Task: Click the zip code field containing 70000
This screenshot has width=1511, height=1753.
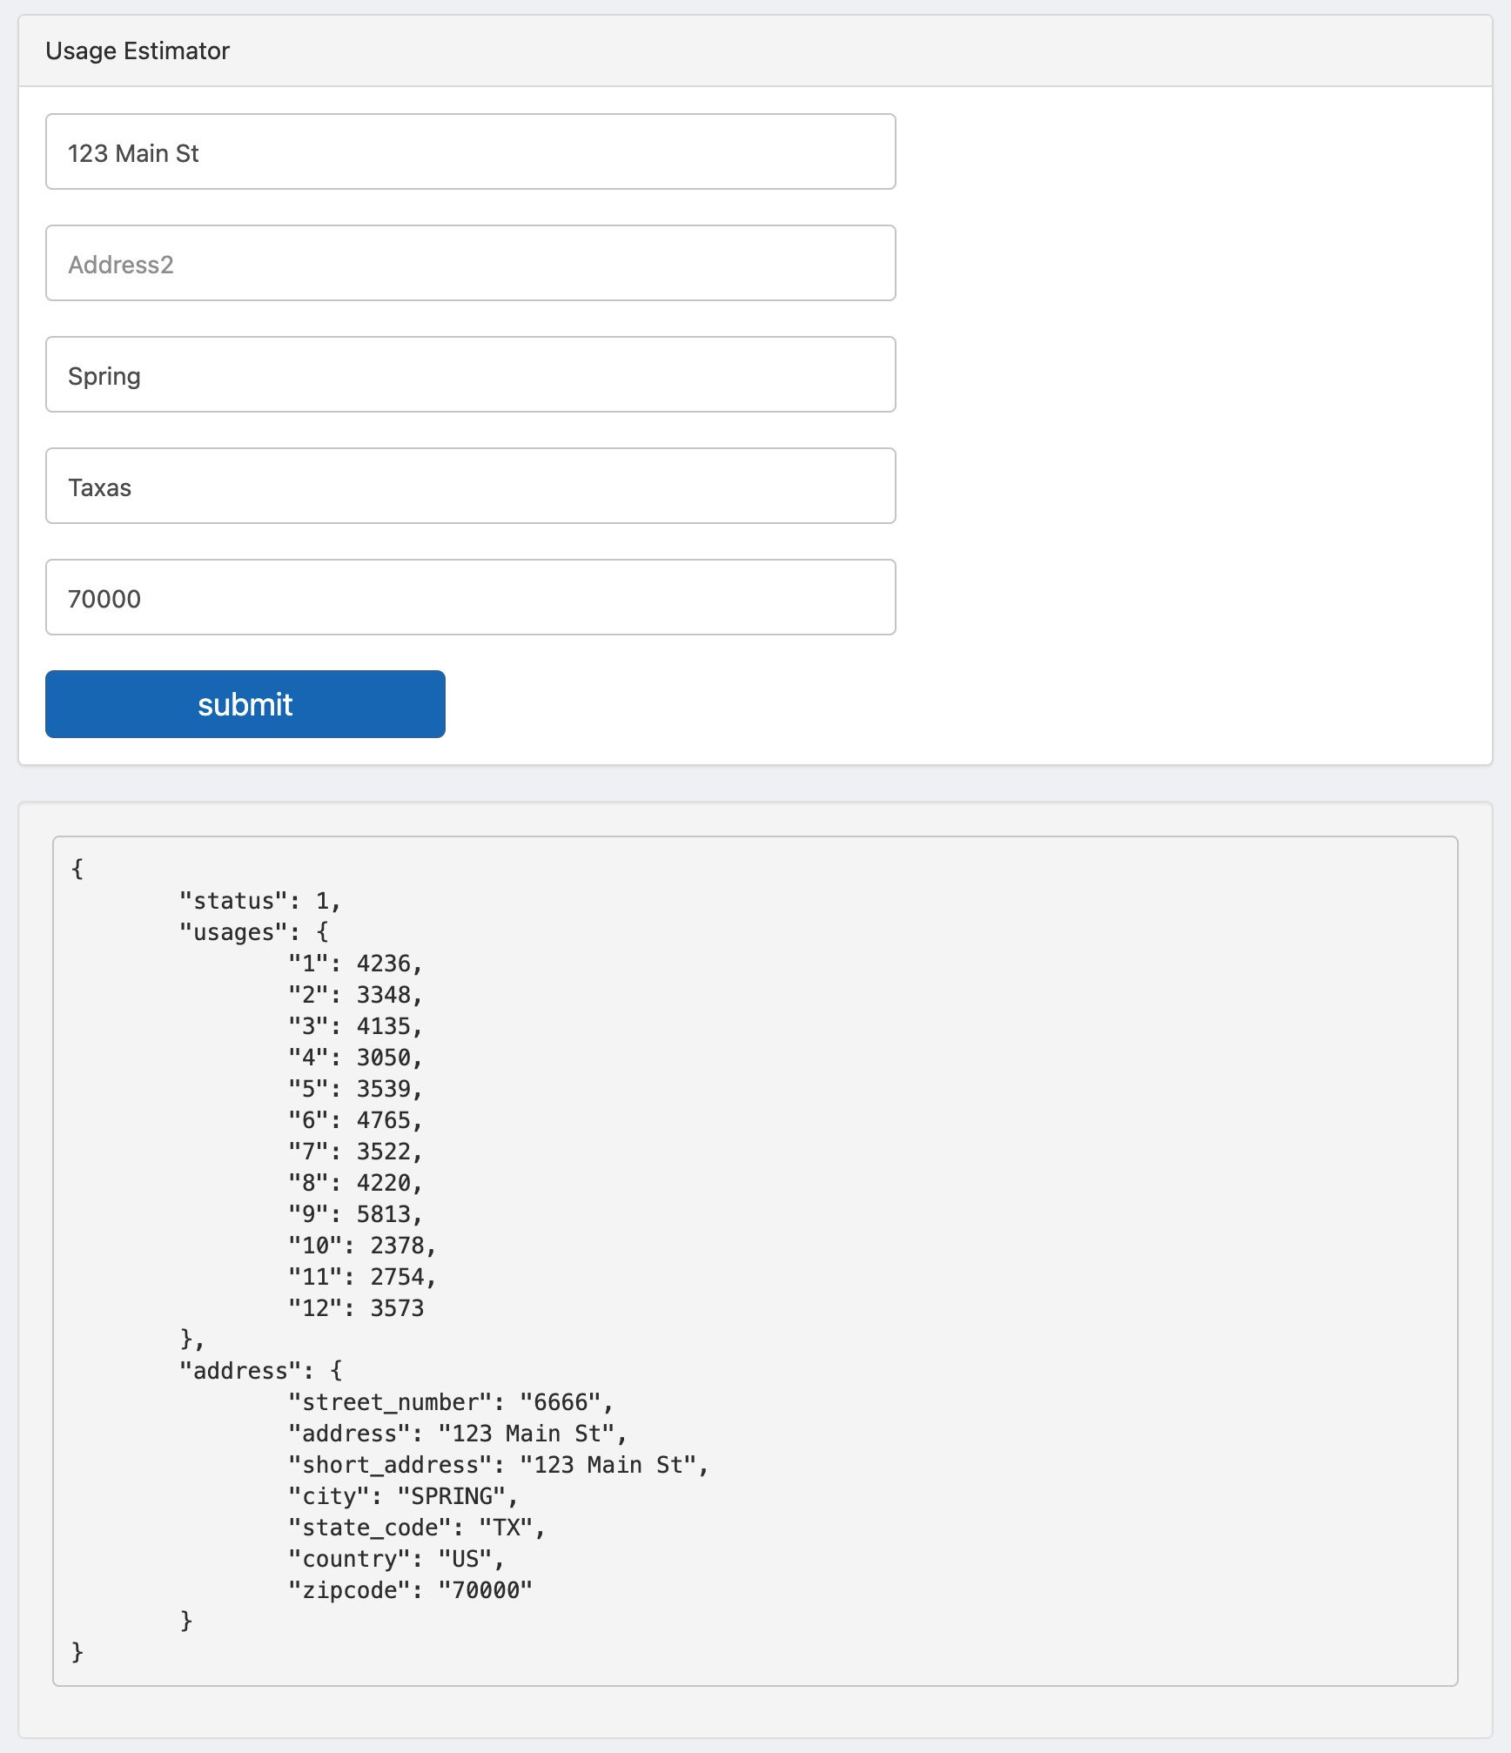Action: click(x=470, y=598)
